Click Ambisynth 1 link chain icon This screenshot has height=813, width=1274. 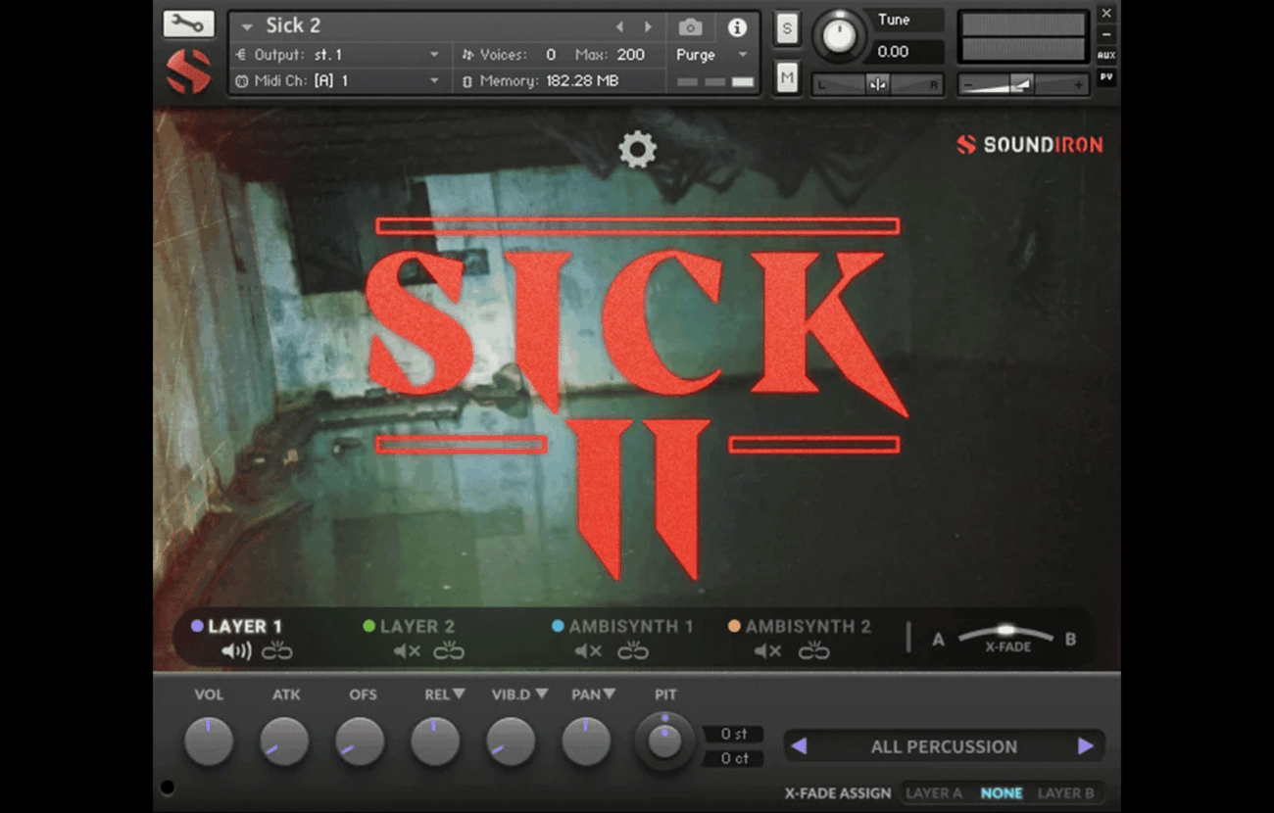(633, 650)
